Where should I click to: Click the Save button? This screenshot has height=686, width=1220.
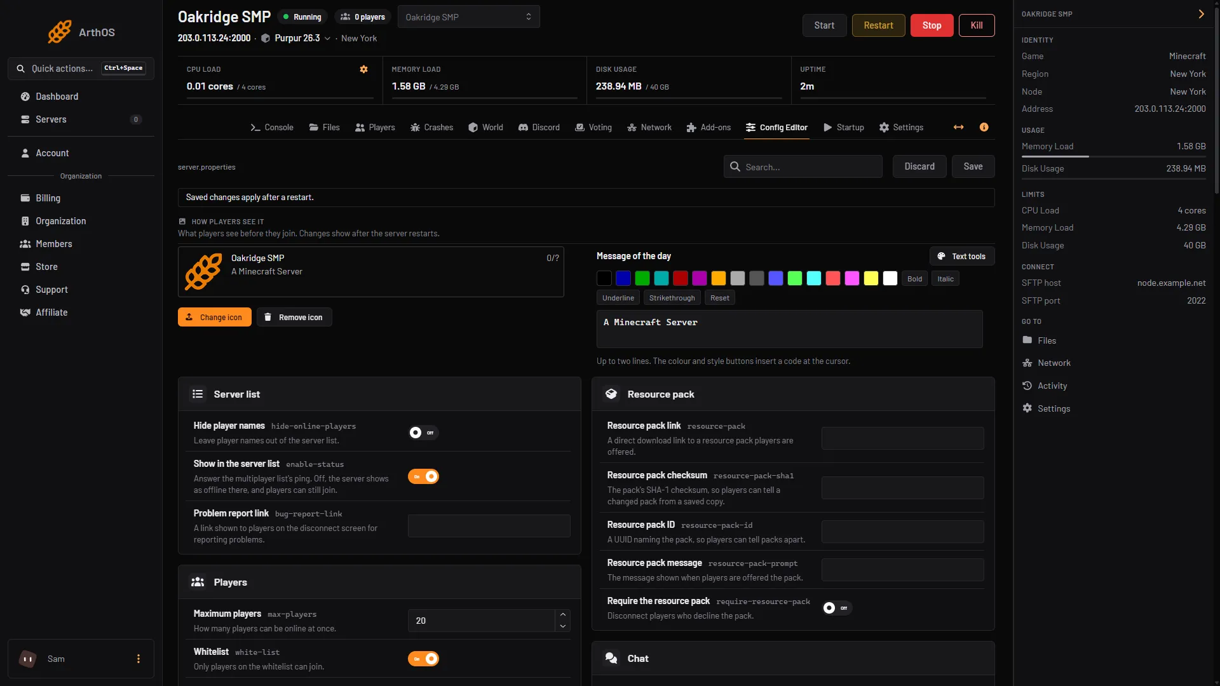tap(973, 166)
